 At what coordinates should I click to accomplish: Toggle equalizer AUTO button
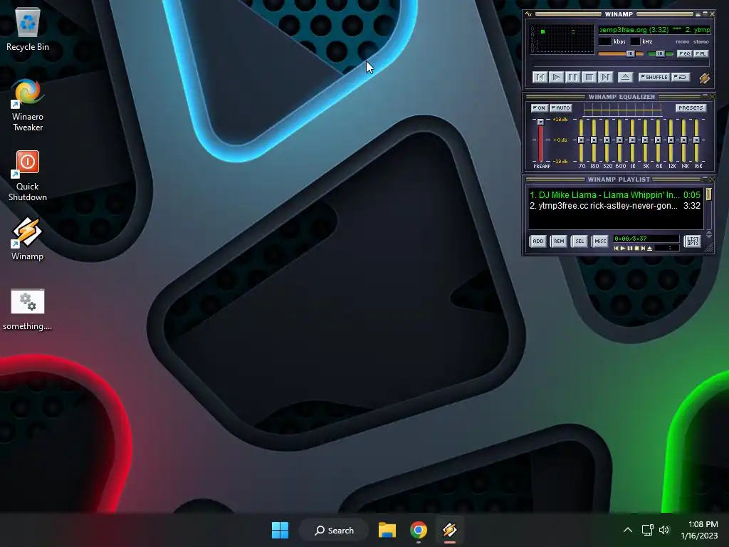[561, 108]
